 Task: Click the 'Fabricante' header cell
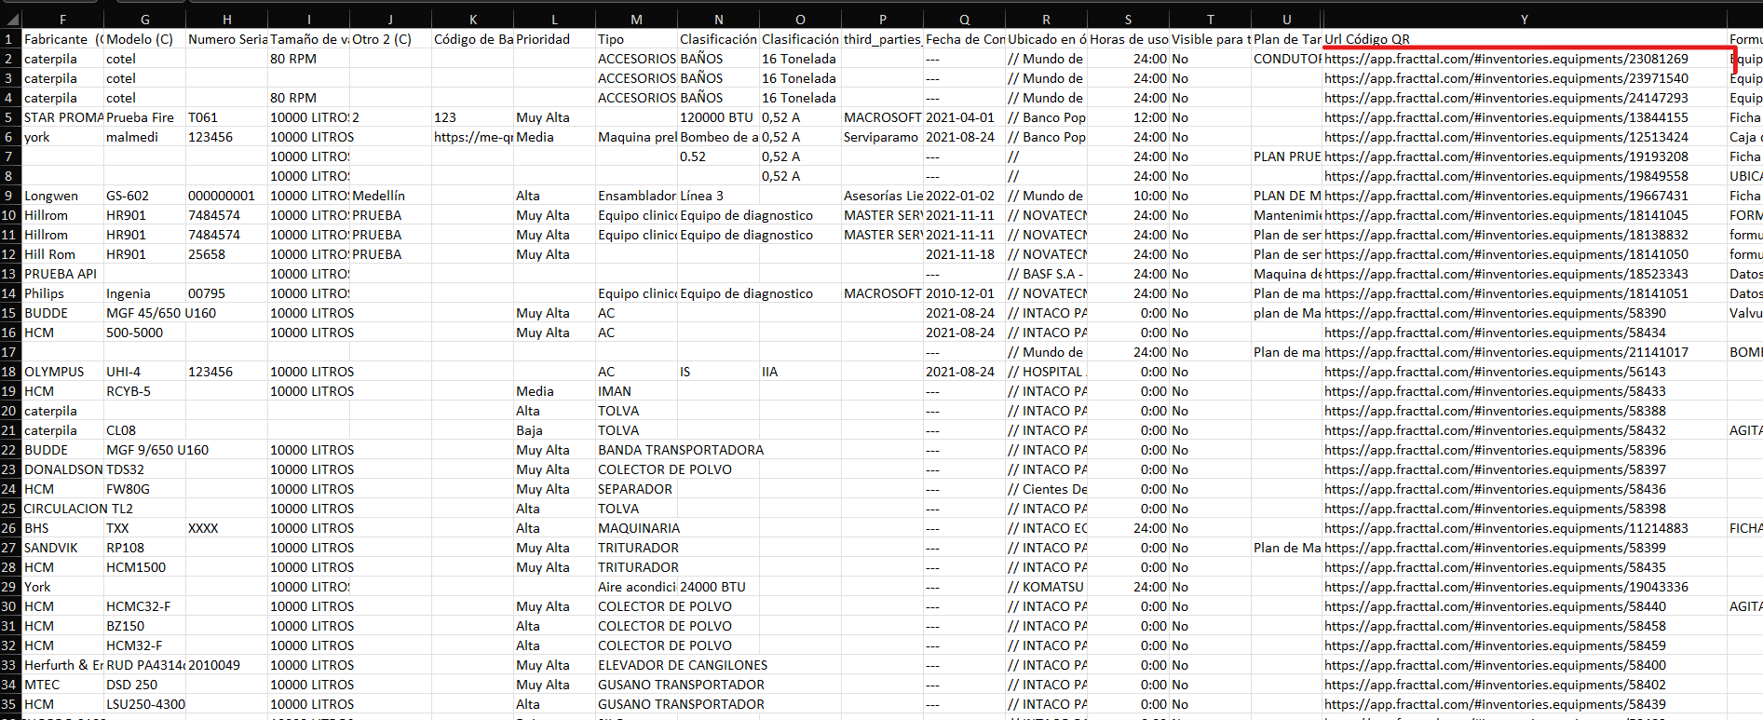[56, 39]
